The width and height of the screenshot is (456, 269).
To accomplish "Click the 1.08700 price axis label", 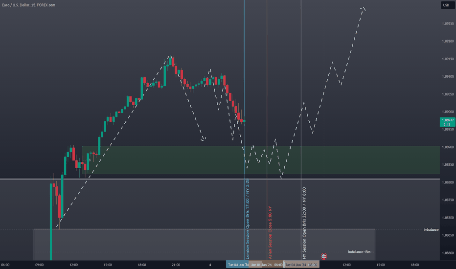I will pos(448,218).
